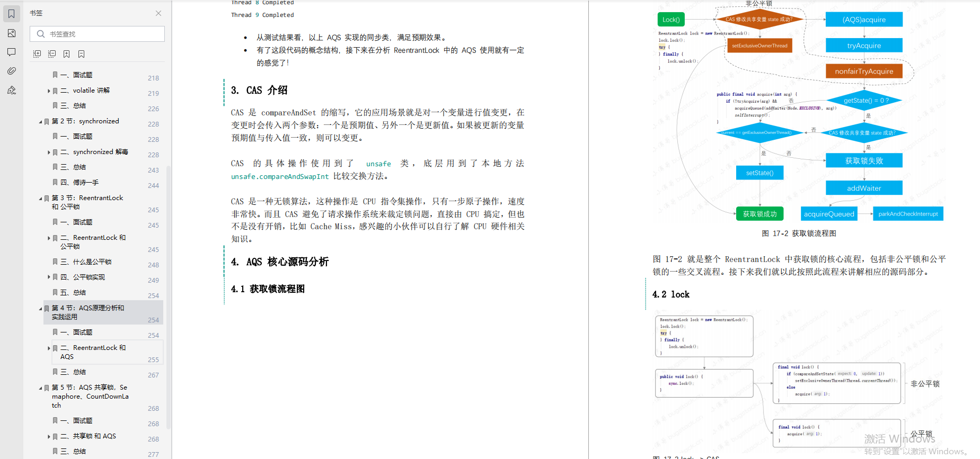Image resolution: width=980 pixels, height=459 pixels.
Task: Click the 书签查找 search field
Action: (x=98, y=34)
